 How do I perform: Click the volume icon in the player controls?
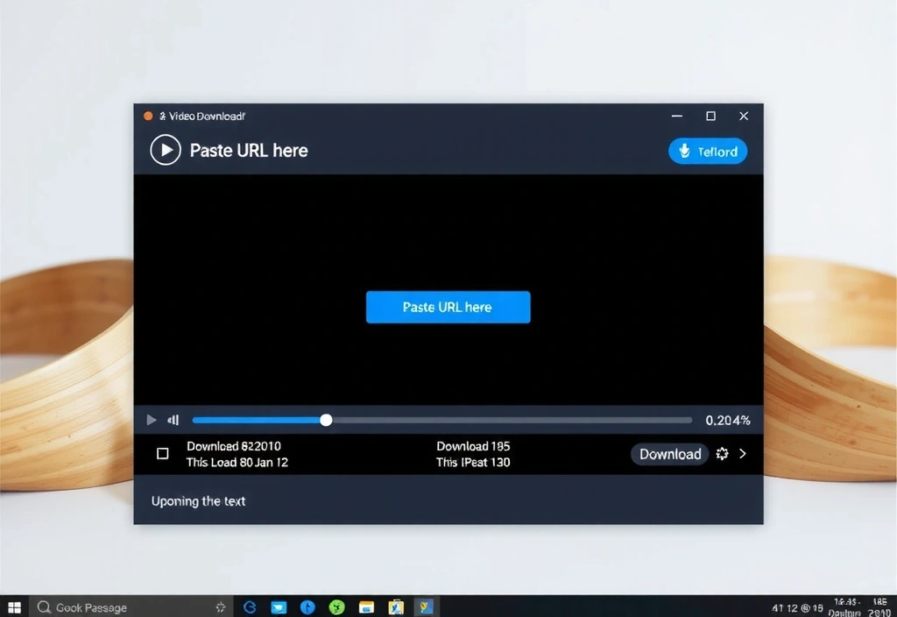click(173, 420)
